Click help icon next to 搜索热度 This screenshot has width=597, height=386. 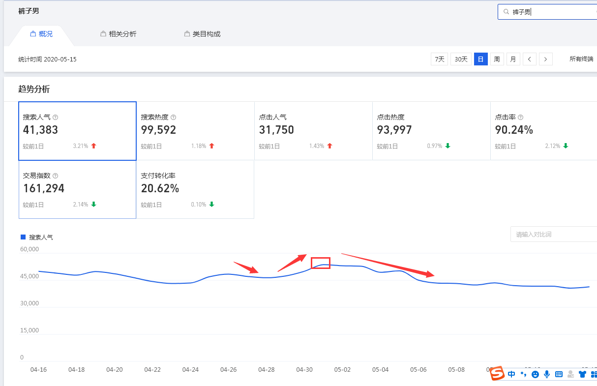[x=174, y=118]
